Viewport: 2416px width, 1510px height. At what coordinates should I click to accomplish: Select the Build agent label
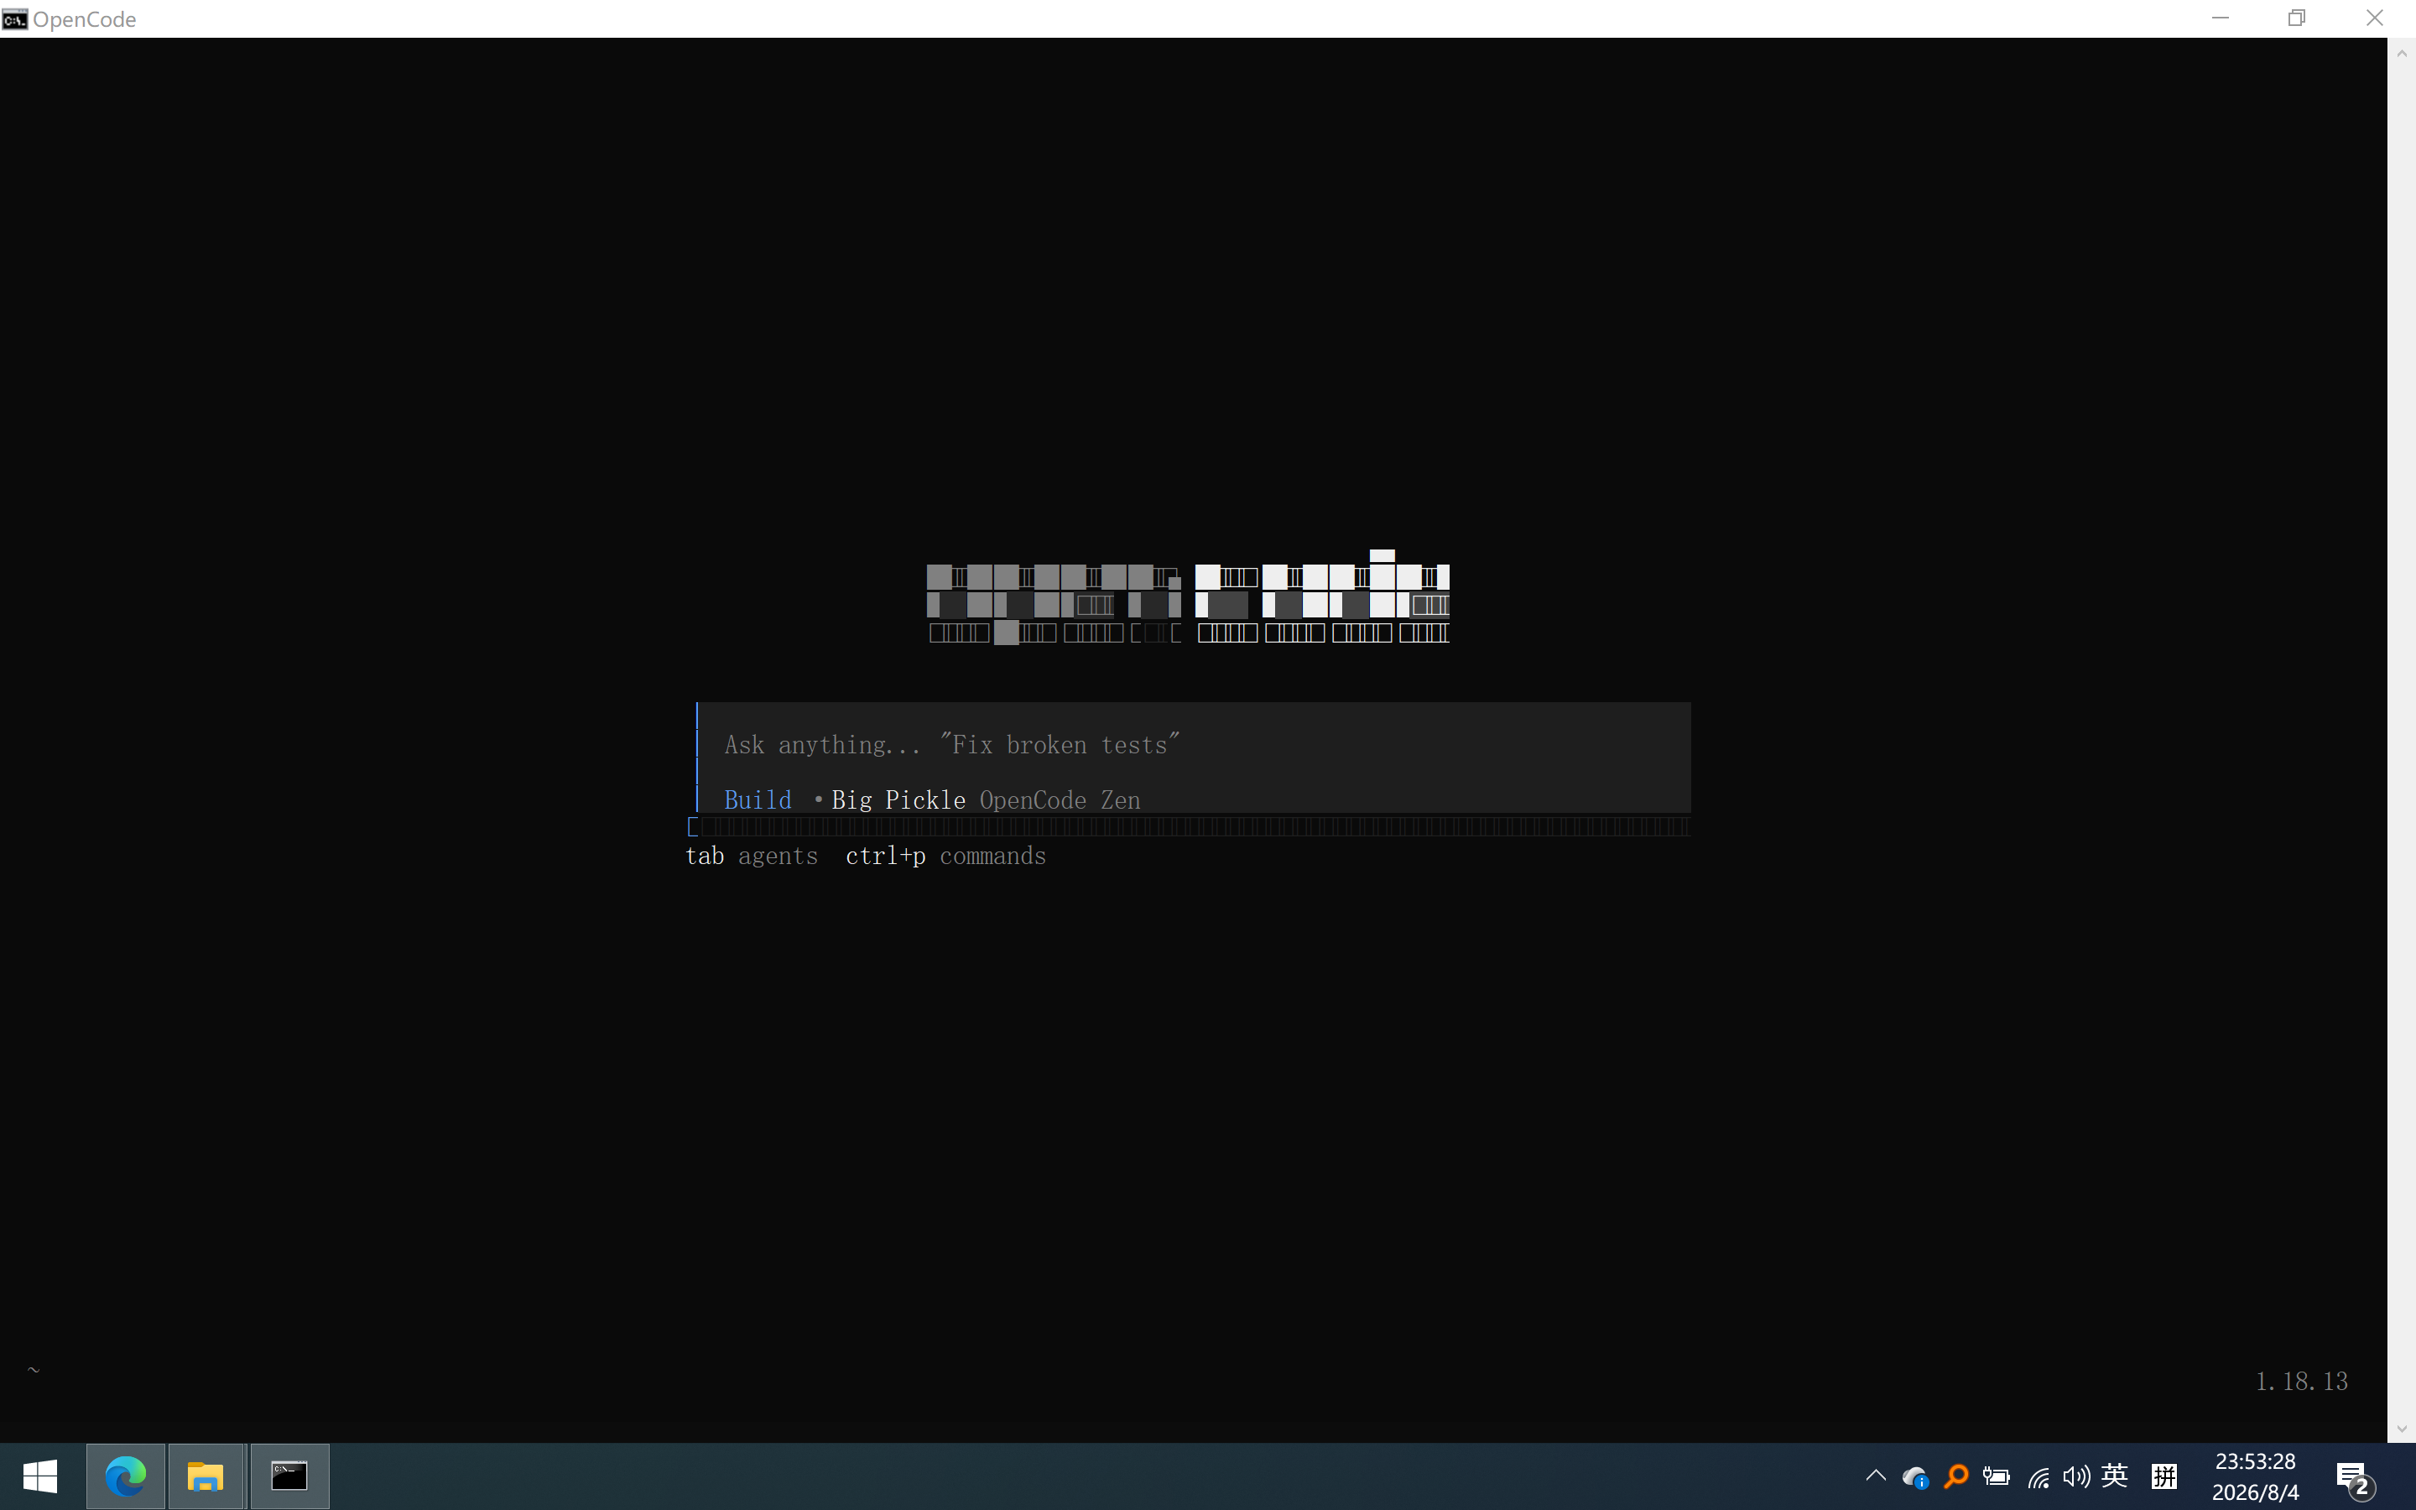pos(758,800)
